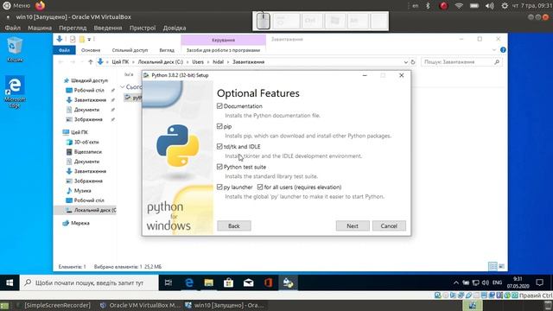
Task: Disable the Python test suite option
Action: 219,167
